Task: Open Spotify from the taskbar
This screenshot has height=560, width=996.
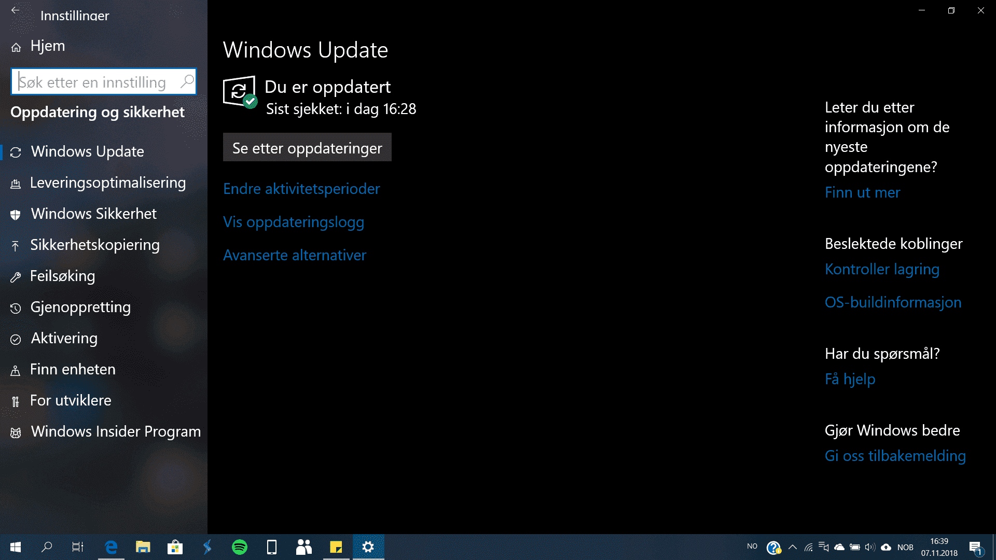Action: 240,547
